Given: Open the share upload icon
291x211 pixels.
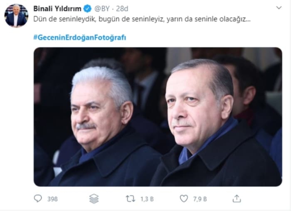Looking at the screenshot, I should [237, 199].
